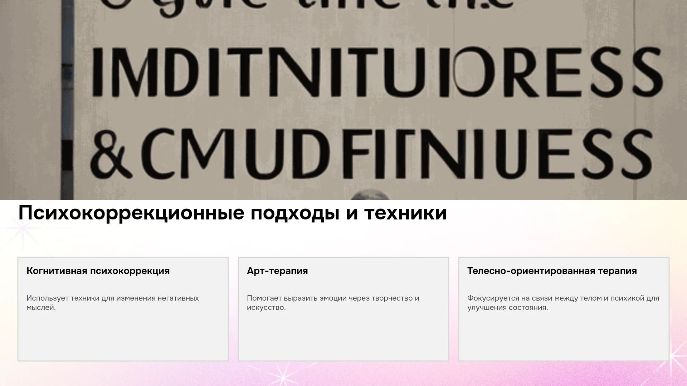This screenshot has height=386, width=687.
Task: Click the sparkle decoration at the right edge
Action: 674,356
